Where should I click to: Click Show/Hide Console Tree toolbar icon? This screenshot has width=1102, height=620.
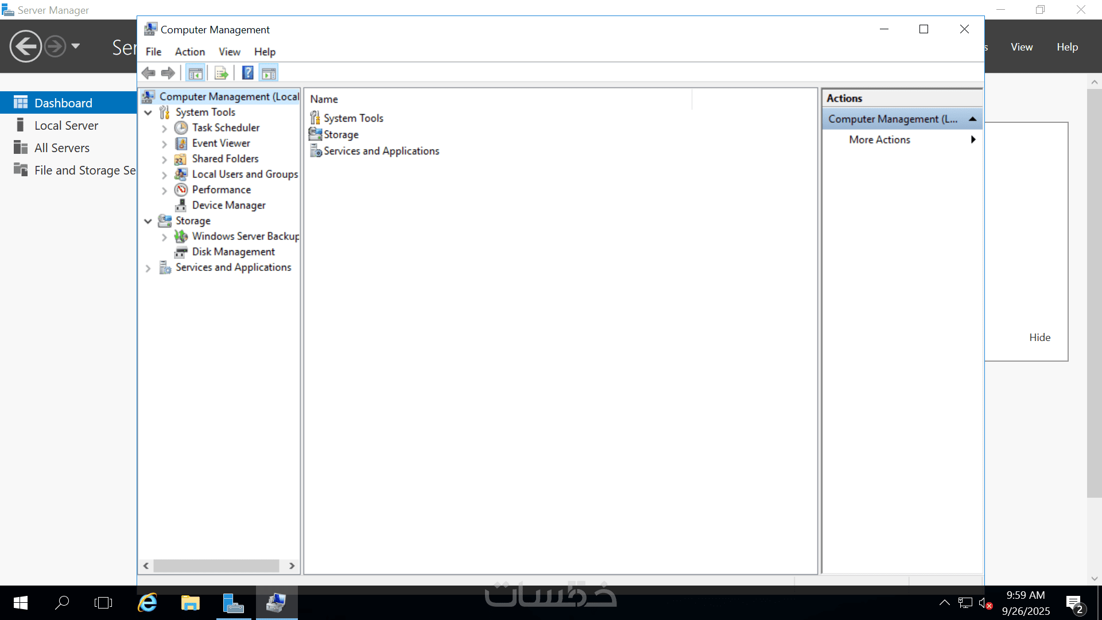pos(195,73)
